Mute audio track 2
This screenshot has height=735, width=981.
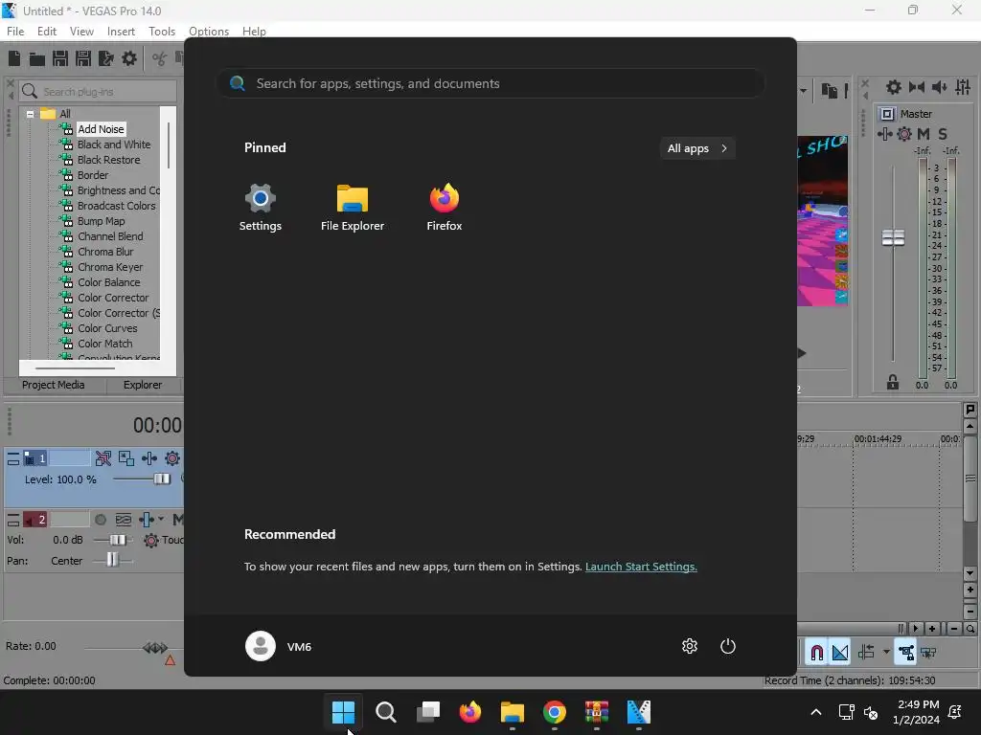coord(177,520)
